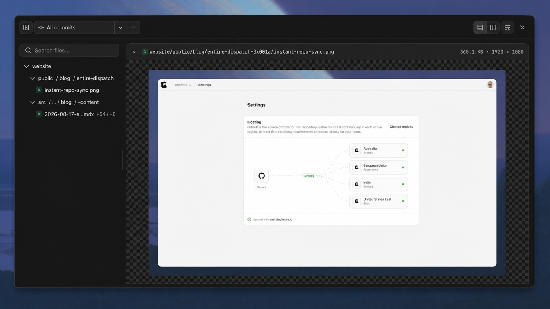Select the India Mumbai region card
This screenshot has height=309, width=550.
[x=378, y=184]
